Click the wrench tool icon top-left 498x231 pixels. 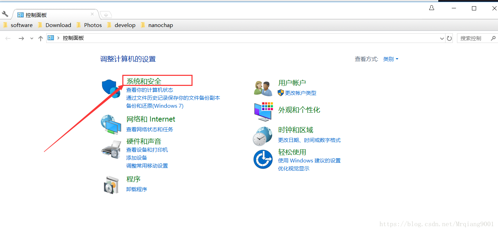click(5, 14)
